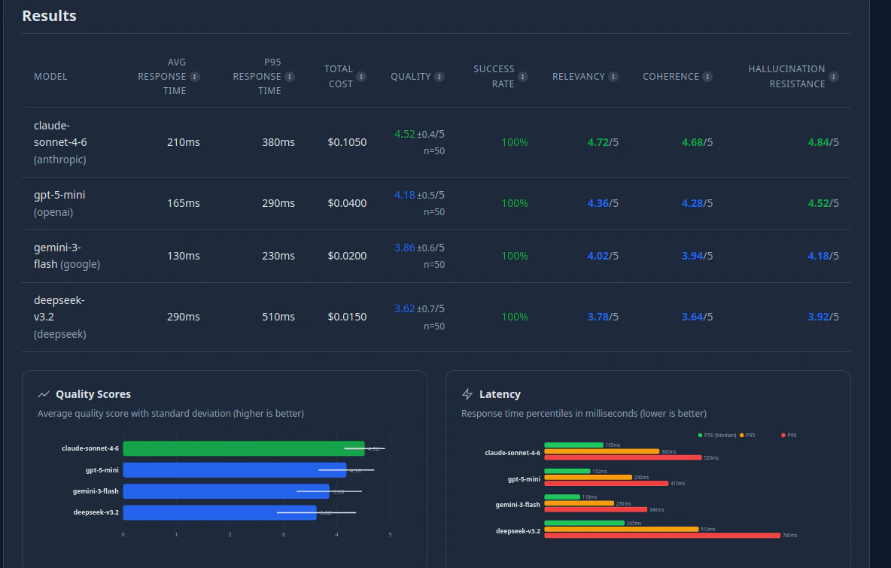The height and width of the screenshot is (568, 891).
Task: Click the Quality Scores chart title
Action: (x=93, y=394)
